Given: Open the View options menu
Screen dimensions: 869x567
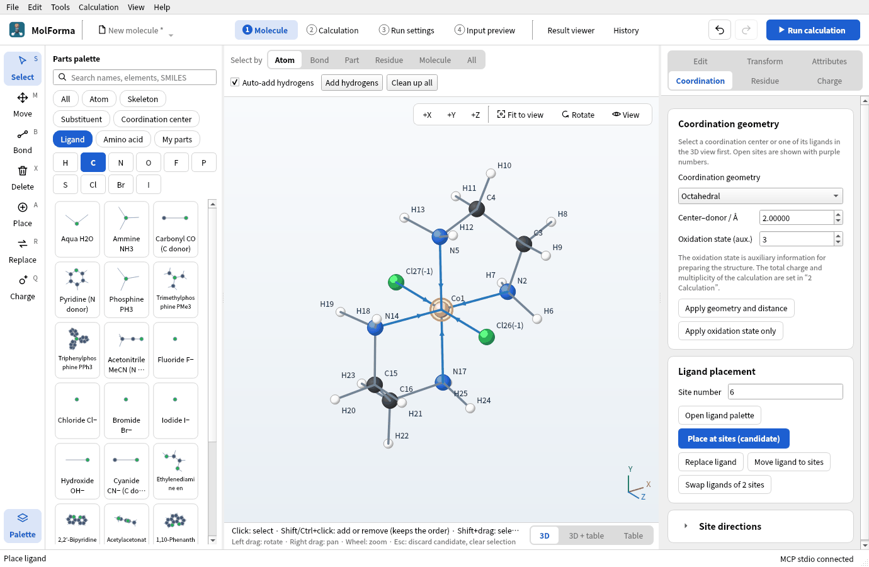Looking at the screenshot, I should click(625, 115).
